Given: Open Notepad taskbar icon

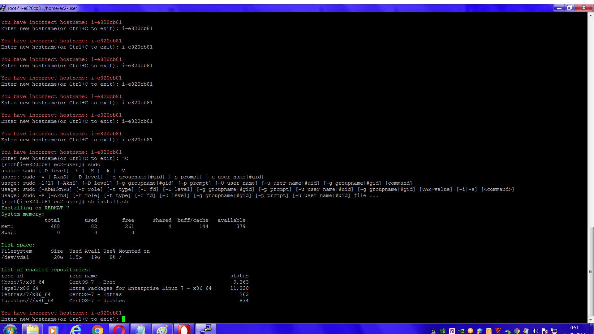Looking at the screenshot, I should point(140,330).
